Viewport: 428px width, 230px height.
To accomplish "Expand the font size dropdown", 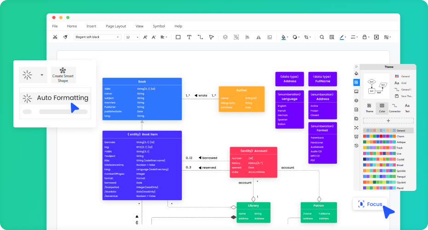I will 133,37.
